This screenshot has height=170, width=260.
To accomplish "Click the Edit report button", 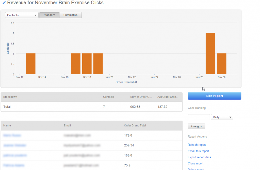I will pyautogui.click(x=214, y=96).
